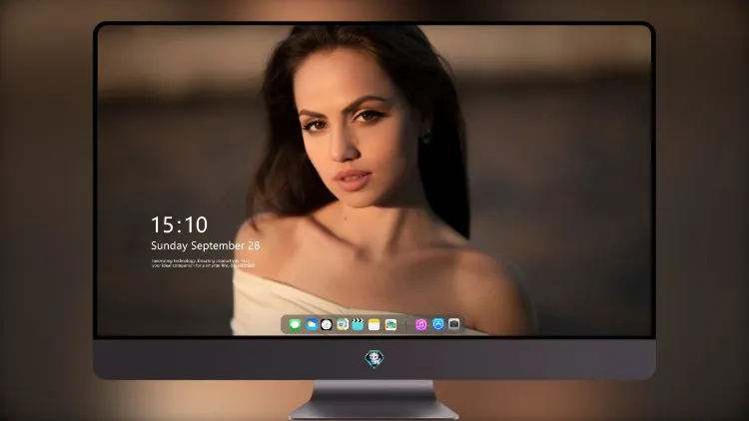Open the yellow Notes app in dock

tap(374, 324)
